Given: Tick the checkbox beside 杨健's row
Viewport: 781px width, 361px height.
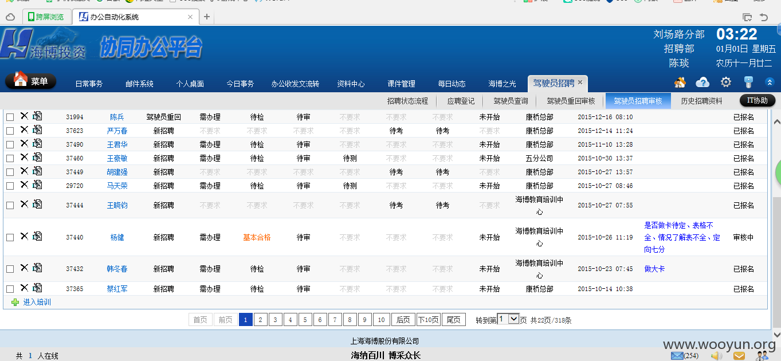Looking at the screenshot, I should [x=10, y=237].
